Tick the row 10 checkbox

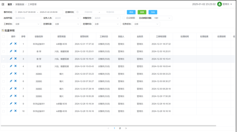(4, 111)
